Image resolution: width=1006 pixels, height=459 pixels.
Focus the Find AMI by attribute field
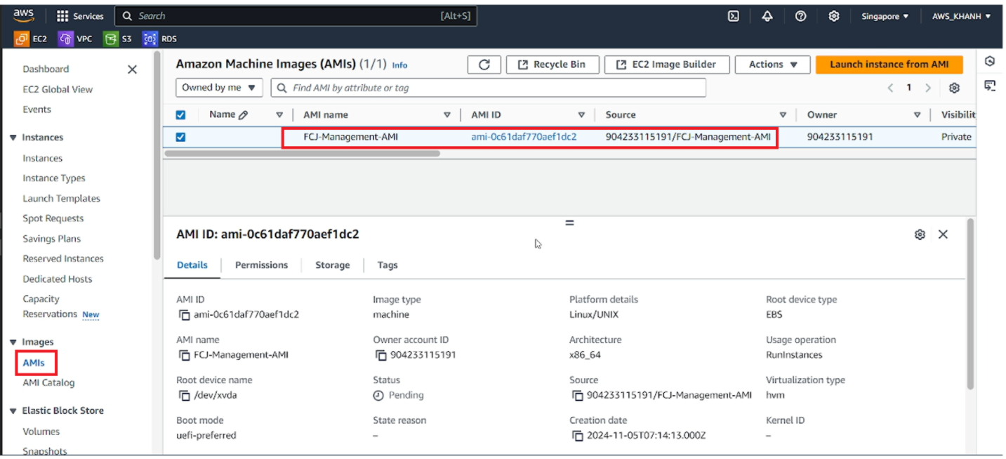pos(489,88)
